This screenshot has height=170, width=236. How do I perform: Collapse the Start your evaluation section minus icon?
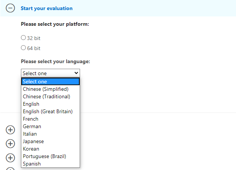click(10, 8)
